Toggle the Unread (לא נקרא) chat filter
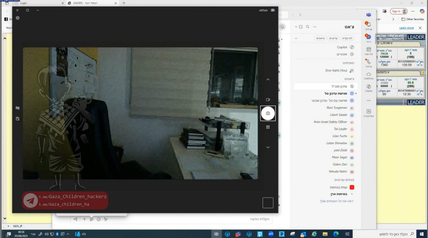The image size is (428, 238). point(347,38)
